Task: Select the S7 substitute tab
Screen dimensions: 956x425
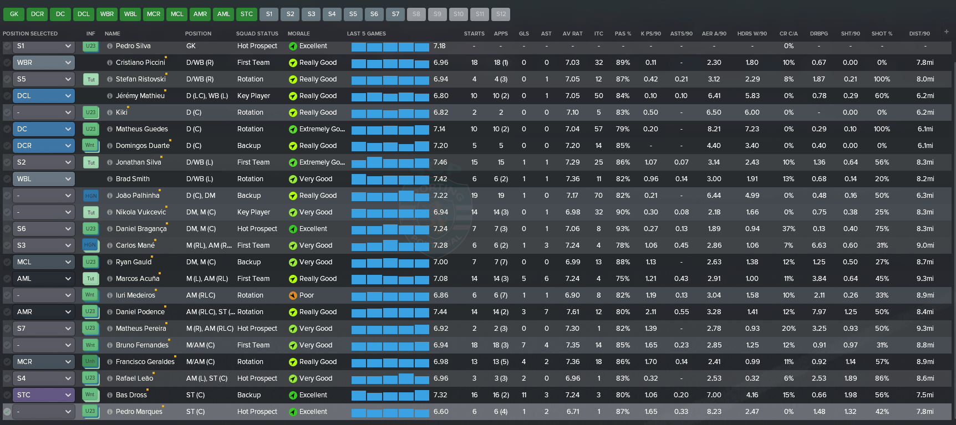Action: point(395,14)
